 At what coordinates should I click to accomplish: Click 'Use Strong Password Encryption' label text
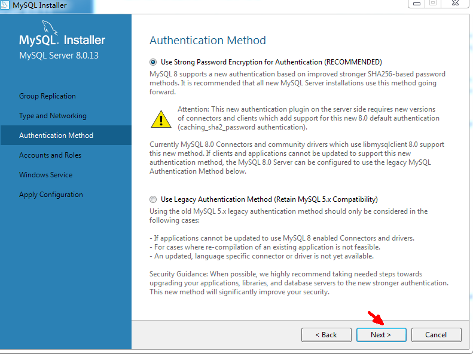point(271,62)
